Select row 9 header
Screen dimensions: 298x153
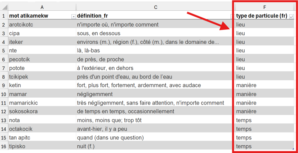[x=4, y=85]
